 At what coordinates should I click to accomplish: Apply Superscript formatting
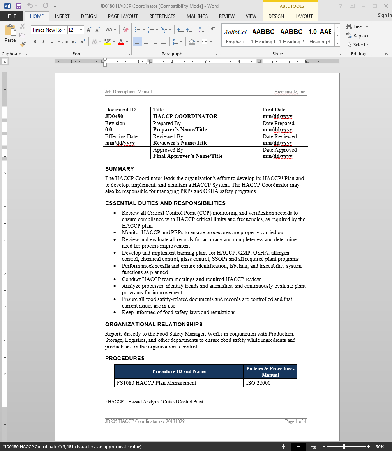pos(83,42)
